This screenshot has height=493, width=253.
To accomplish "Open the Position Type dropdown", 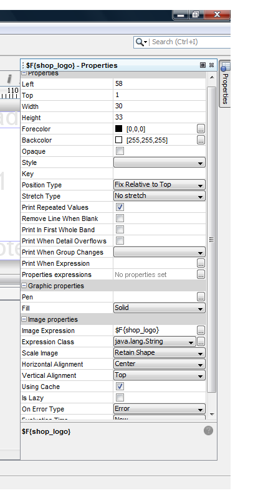I will (x=160, y=185).
